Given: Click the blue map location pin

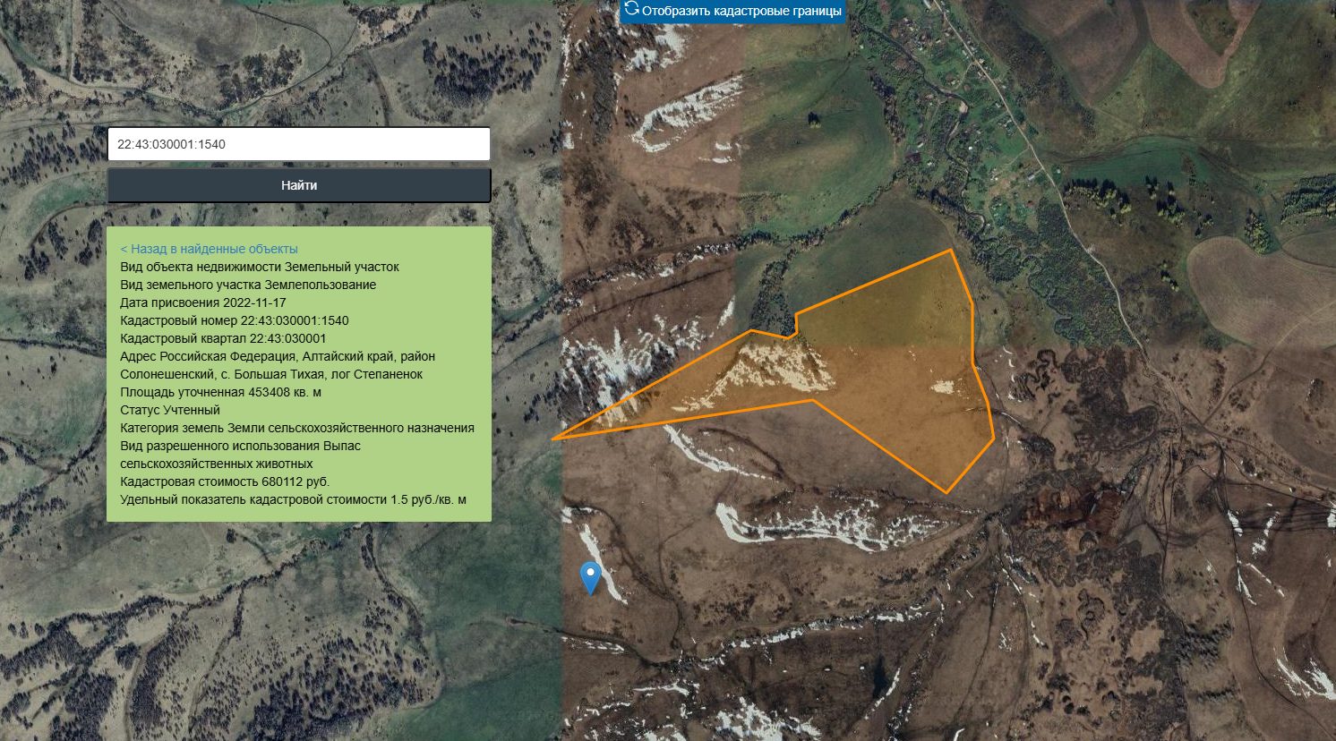Looking at the screenshot, I should [x=590, y=577].
